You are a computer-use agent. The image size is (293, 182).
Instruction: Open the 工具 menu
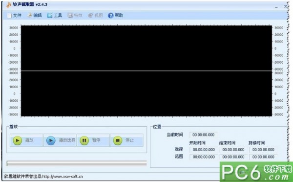[55, 15]
